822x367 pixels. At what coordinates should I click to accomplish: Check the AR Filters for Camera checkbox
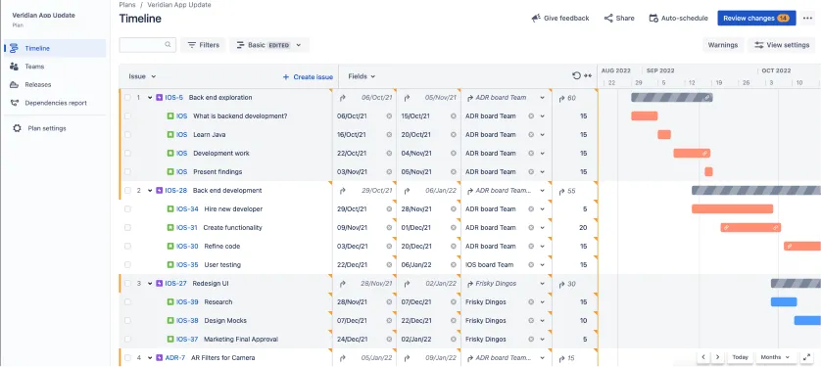pos(127,358)
